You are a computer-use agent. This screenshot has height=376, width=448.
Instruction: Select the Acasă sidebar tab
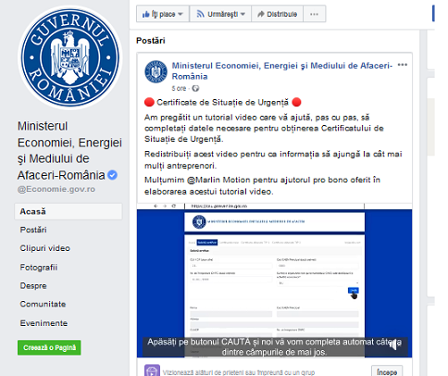coord(68,211)
